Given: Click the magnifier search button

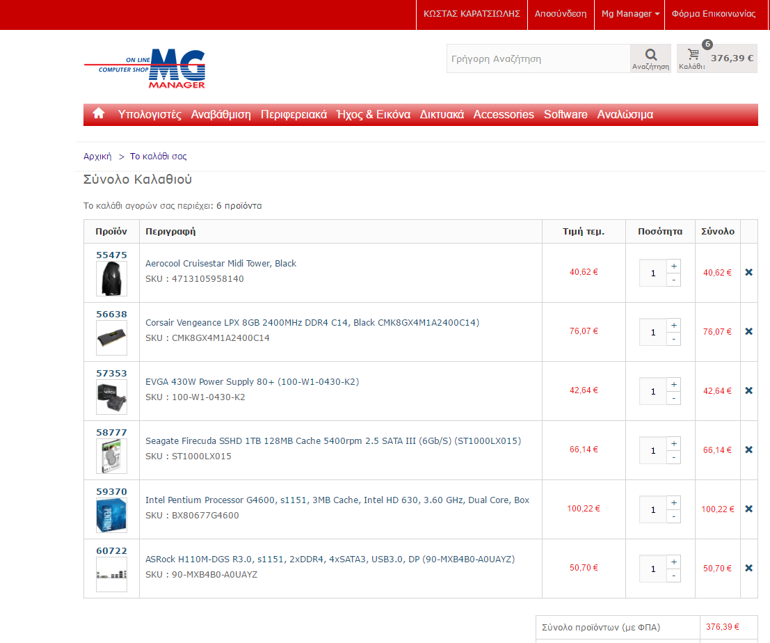Looking at the screenshot, I should pos(650,58).
